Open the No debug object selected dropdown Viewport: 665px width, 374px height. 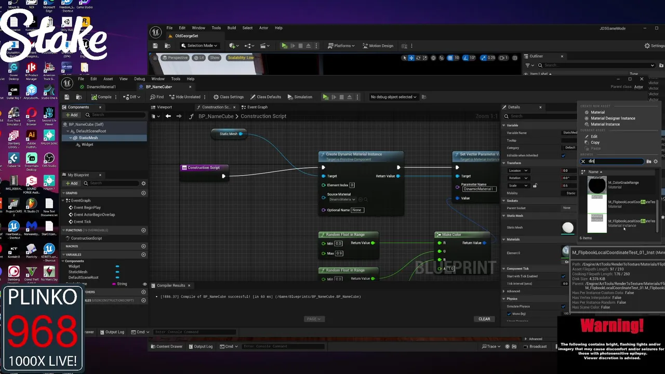tap(393, 97)
